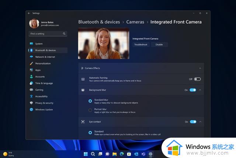Turn off Eye contact toggle
236x158 pixels.
click(x=193, y=122)
